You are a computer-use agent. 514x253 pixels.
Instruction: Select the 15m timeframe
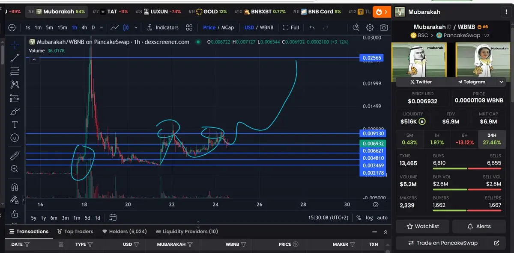coord(62,27)
